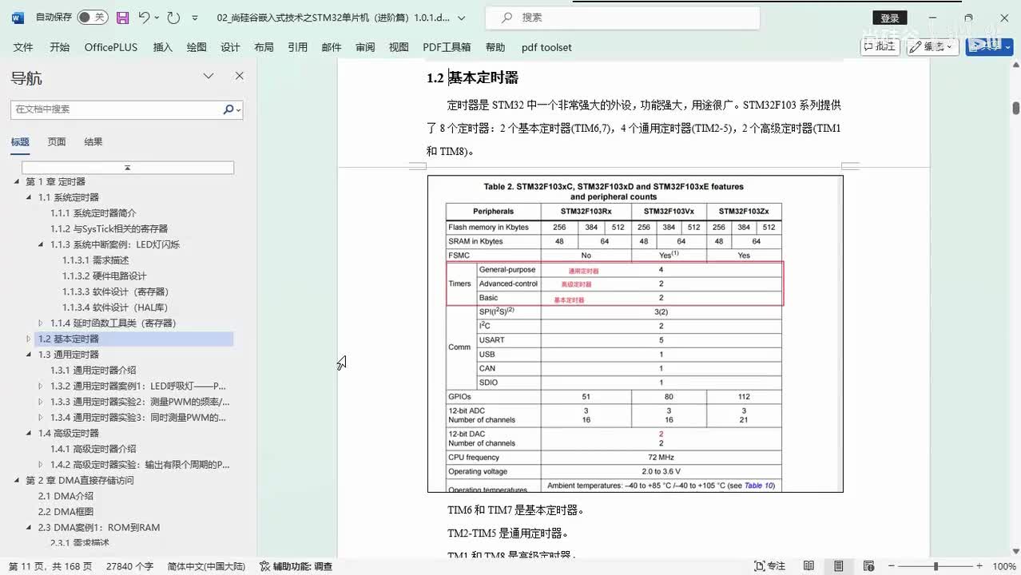Image resolution: width=1021 pixels, height=575 pixels.
Task: Click the Redo circular arrow icon
Action: click(173, 17)
